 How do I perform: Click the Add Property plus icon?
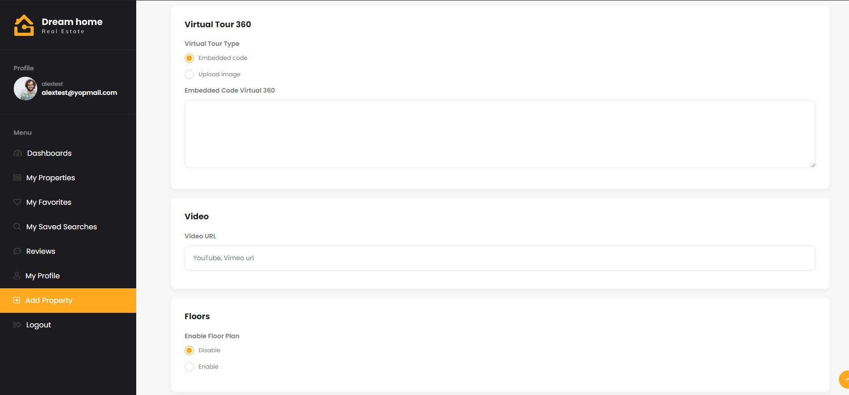[x=17, y=300]
